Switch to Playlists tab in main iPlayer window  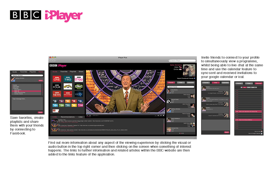point(73,72)
